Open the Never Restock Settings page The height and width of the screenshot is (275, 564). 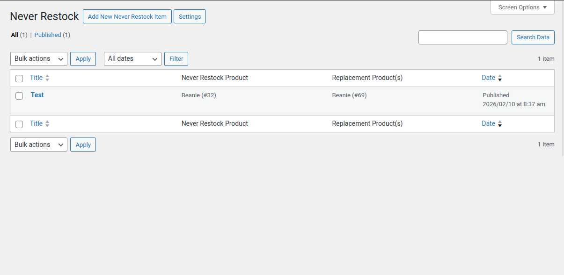click(x=190, y=17)
